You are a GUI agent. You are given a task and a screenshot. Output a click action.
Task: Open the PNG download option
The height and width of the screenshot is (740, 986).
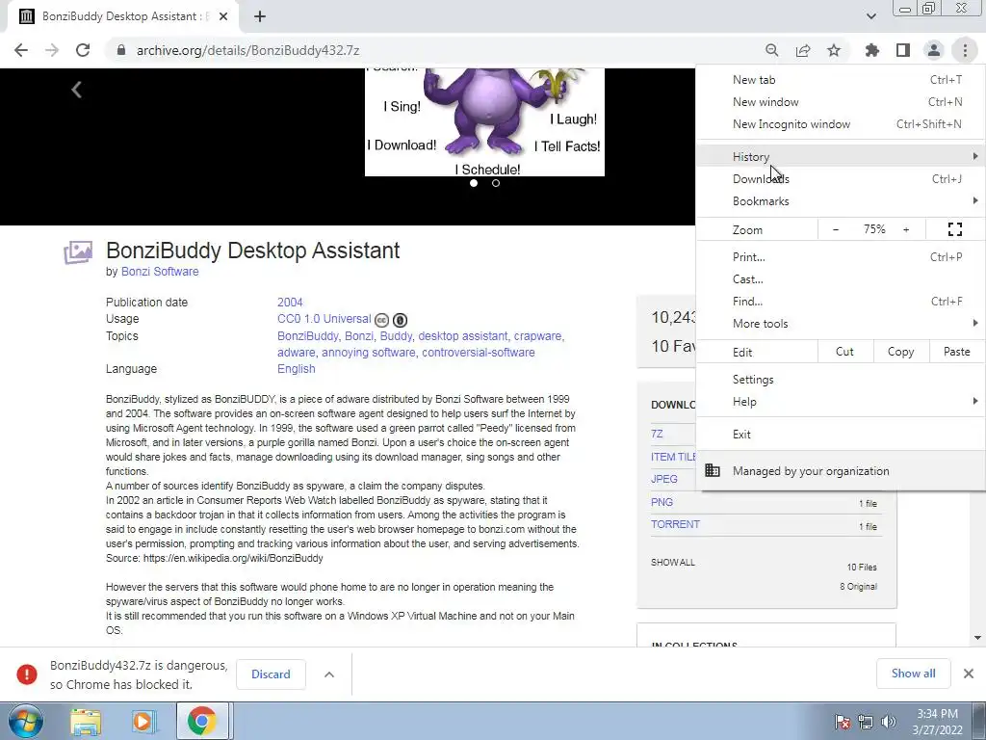[x=662, y=502]
